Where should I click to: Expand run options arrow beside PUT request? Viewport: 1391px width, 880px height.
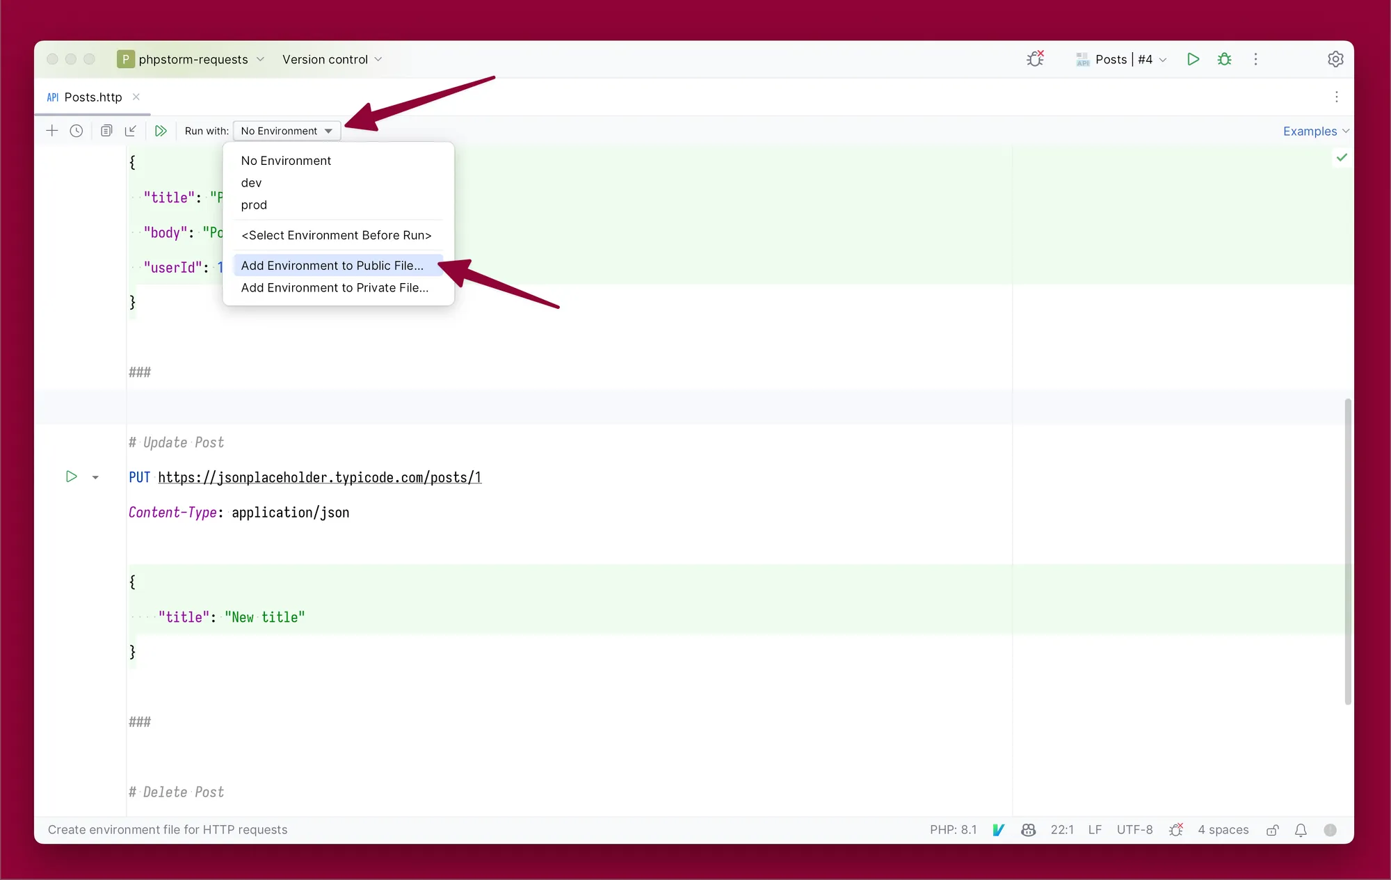(x=95, y=477)
